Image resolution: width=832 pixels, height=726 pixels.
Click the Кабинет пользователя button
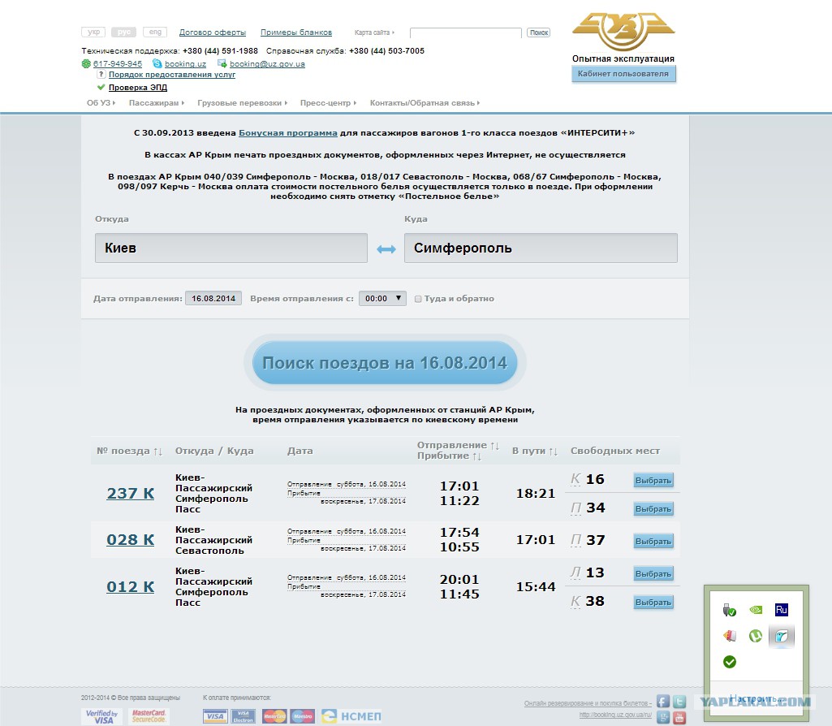623,74
